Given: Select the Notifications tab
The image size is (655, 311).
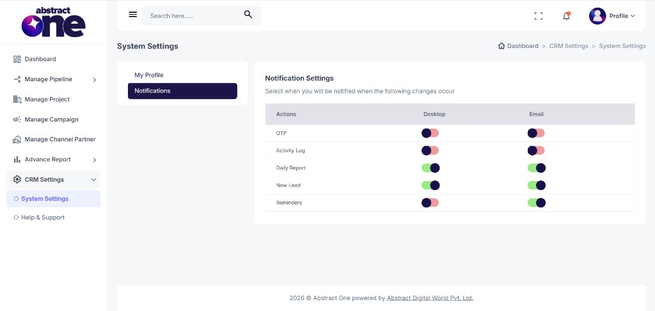Looking at the screenshot, I should coord(182,91).
